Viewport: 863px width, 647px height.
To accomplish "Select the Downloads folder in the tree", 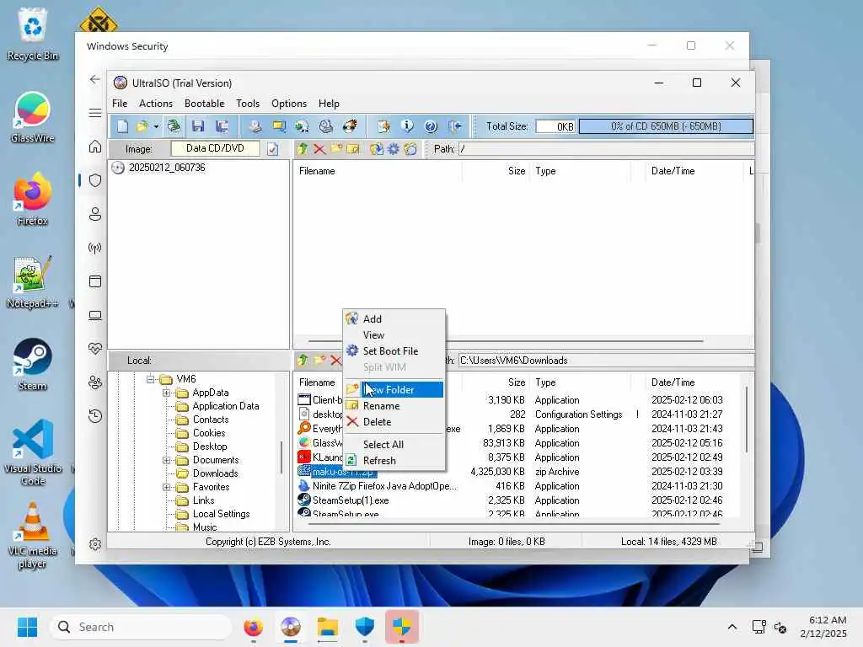I will click(x=215, y=473).
